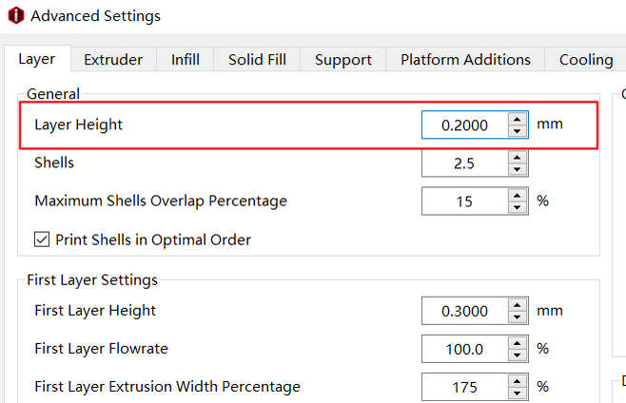The image size is (626, 403).
Task: Decrease First Layer Flowrate with down arrow
Action: (x=518, y=355)
